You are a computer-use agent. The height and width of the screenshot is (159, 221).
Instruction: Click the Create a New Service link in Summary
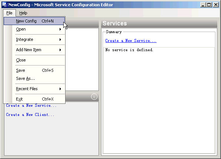point(131,41)
